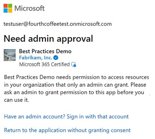Click the red square of Microsoft logo
The width and height of the screenshot is (155, 139).
[x=6, y=6]
